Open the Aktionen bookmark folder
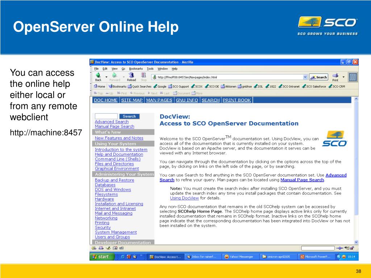371x278 pixels. [x=228, y=86]
